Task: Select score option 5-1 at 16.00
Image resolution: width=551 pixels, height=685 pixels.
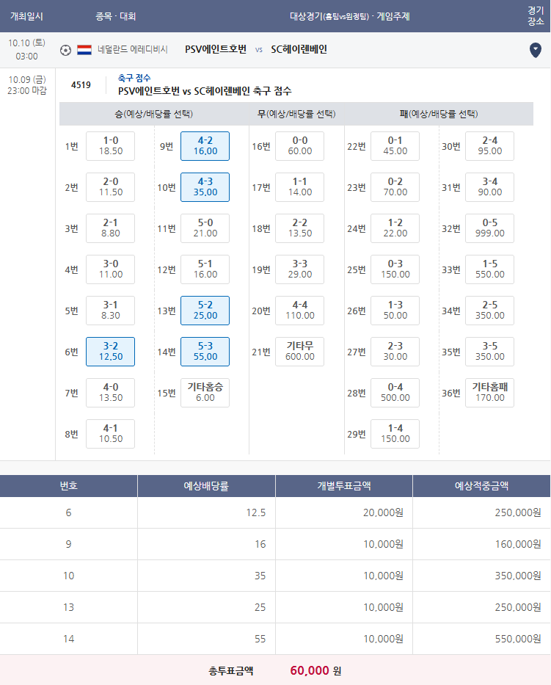Action: [x=205, y=269]
